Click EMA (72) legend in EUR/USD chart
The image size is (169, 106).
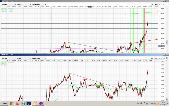[7, 11]
